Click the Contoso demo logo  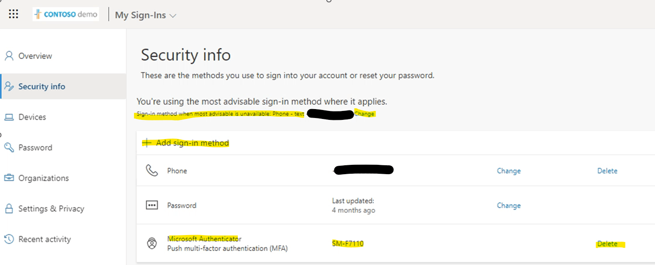click(x=66, y=14)
